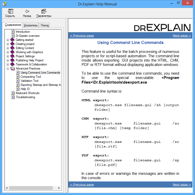195x195 pixels.
Task: Click the Troubleshooting page icon
Action: [x=13, y=97]
